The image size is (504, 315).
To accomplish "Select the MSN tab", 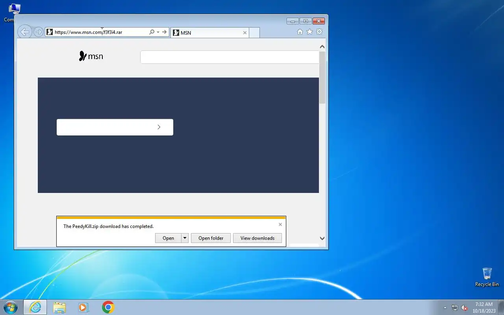I will point(209,33).
